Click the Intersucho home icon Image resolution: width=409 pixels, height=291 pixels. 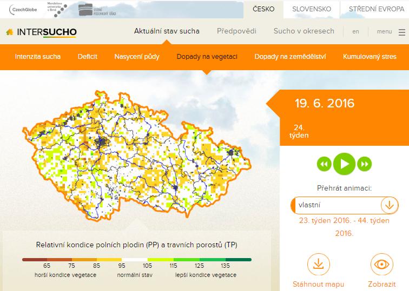[10, 32]
